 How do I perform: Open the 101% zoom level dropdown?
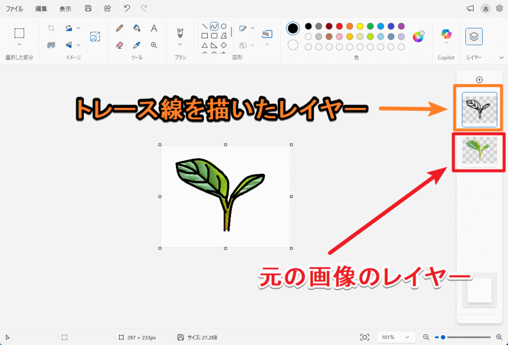[x=395, y=338]
